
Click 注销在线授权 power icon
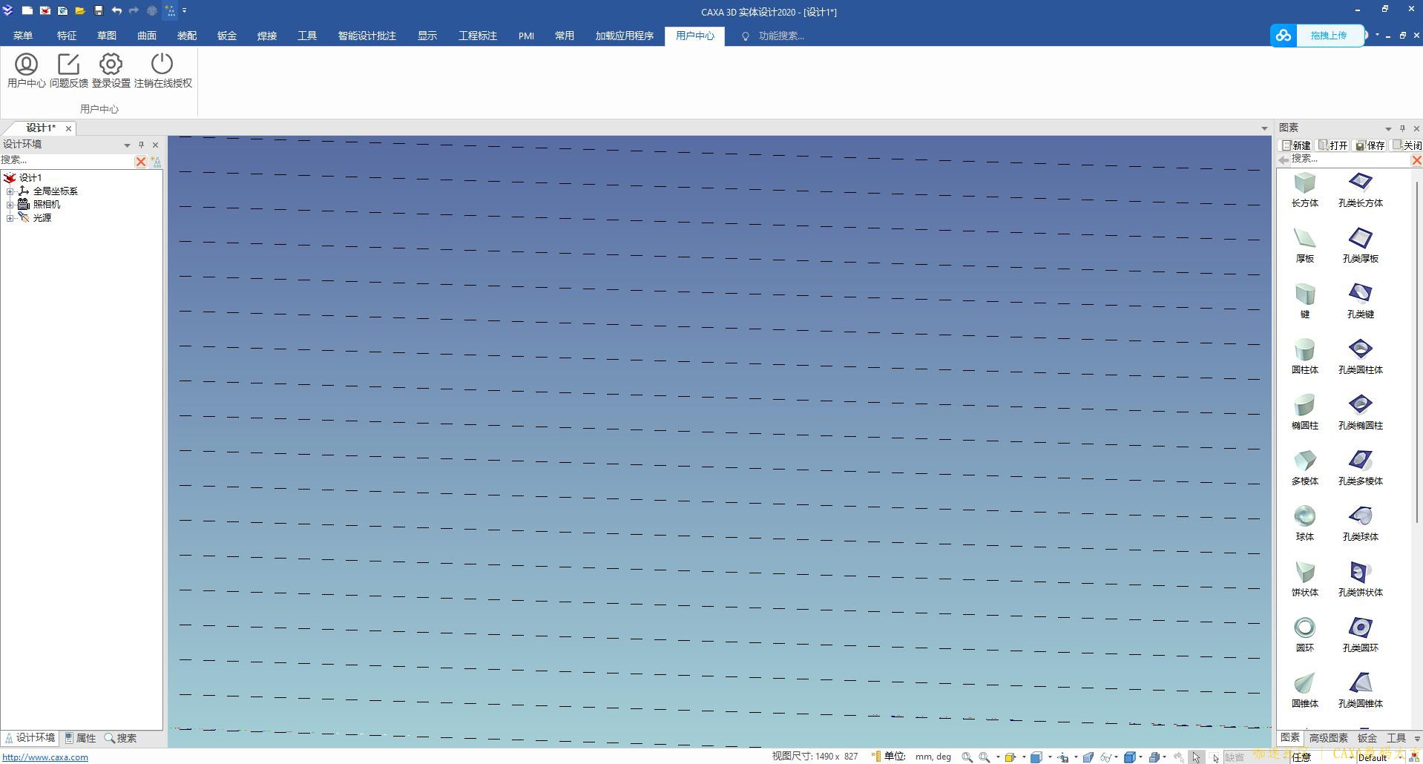(x=162, y=65)
